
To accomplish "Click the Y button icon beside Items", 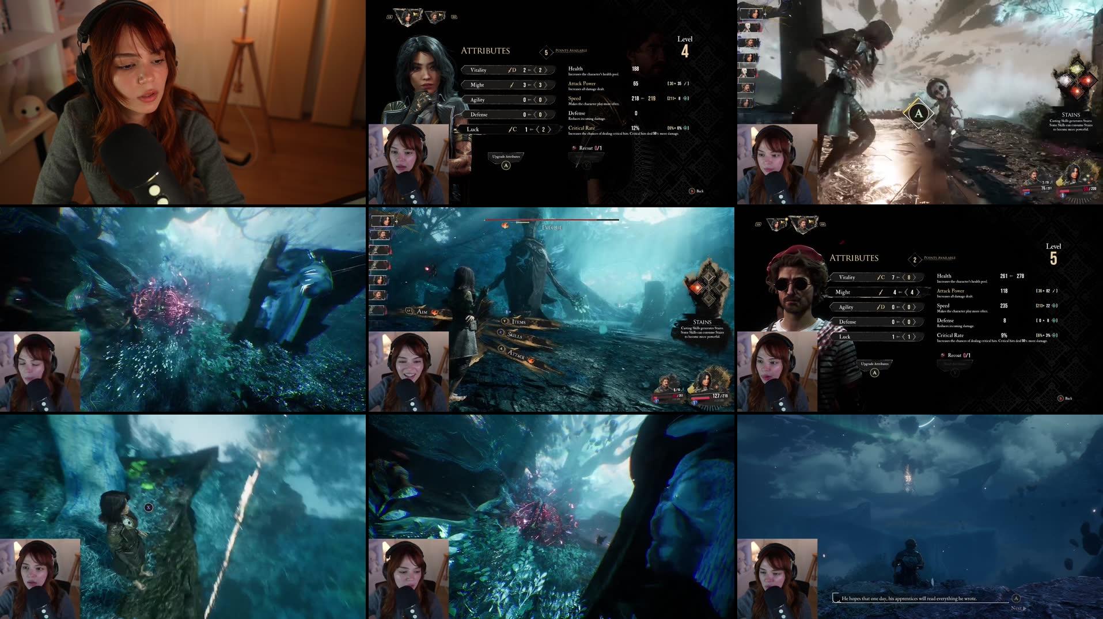I will 505,321.
